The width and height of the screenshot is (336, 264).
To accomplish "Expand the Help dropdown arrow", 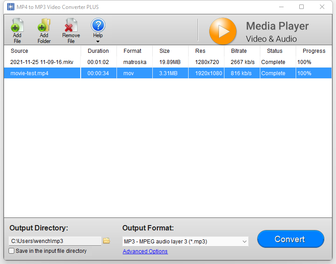I will [x=98, y=42].
